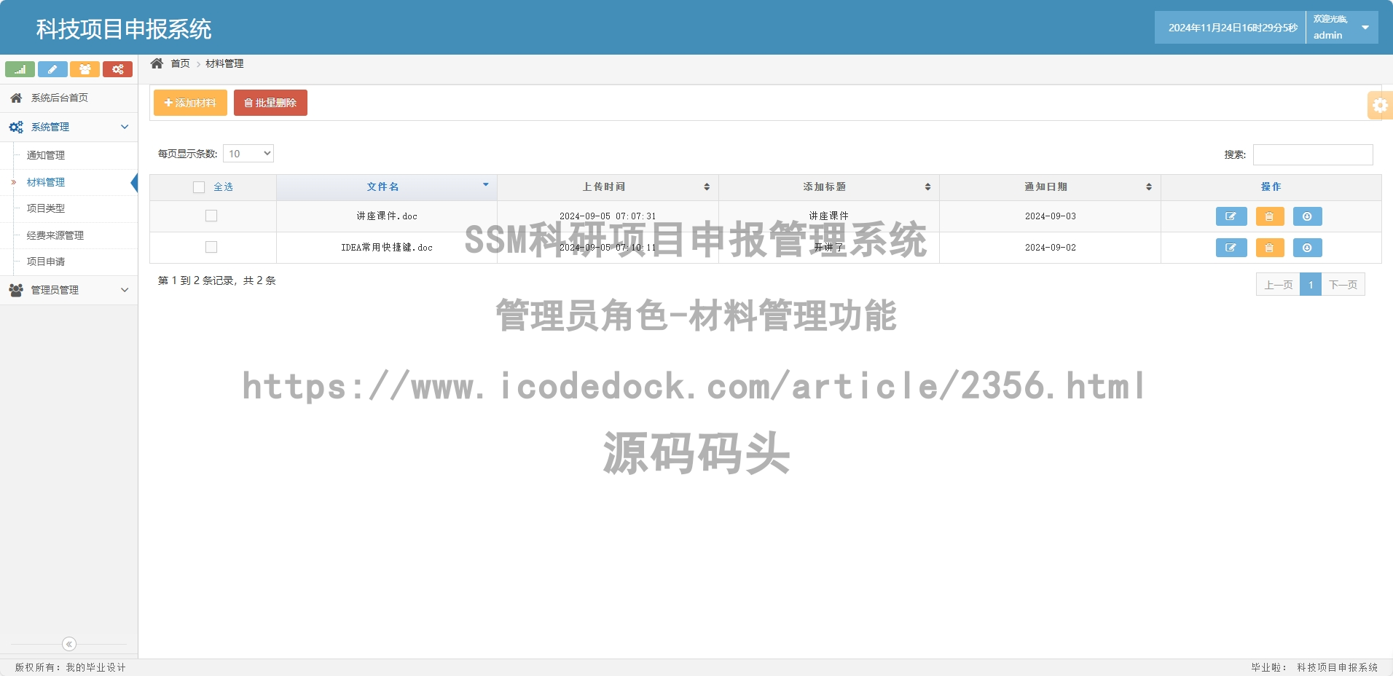The height and width of the screenshot is (676, 1393).
Task: Check the IDEA常用快捷键.doc row checkbox
Action: tap(211, 247)
